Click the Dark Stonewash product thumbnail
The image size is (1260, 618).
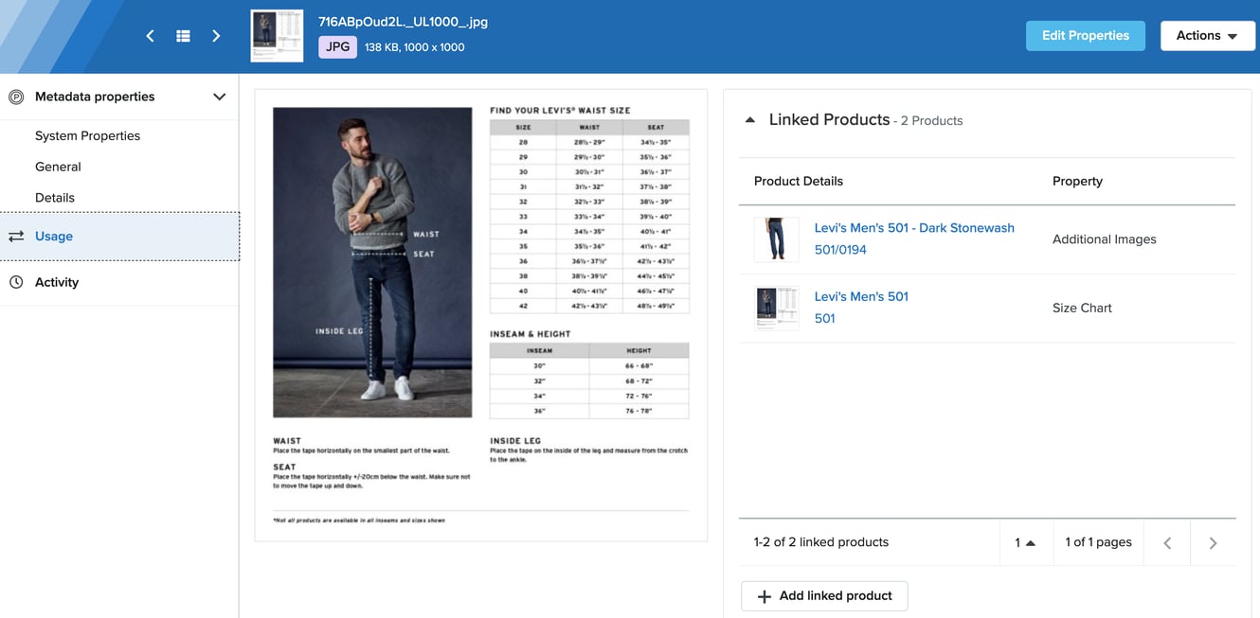click(776, 239)
